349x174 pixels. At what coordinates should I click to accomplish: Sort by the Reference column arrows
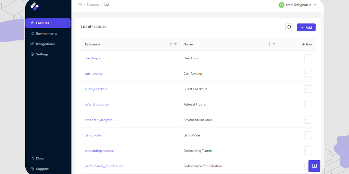[x=171, y=44]
